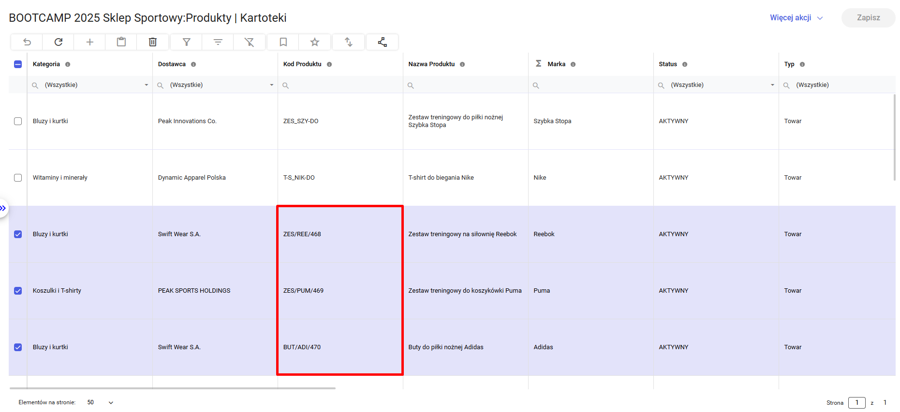The image size is (900, 412).
Task: Toggle the select-all checkbox in header
Action: click(x=18, y=64)
